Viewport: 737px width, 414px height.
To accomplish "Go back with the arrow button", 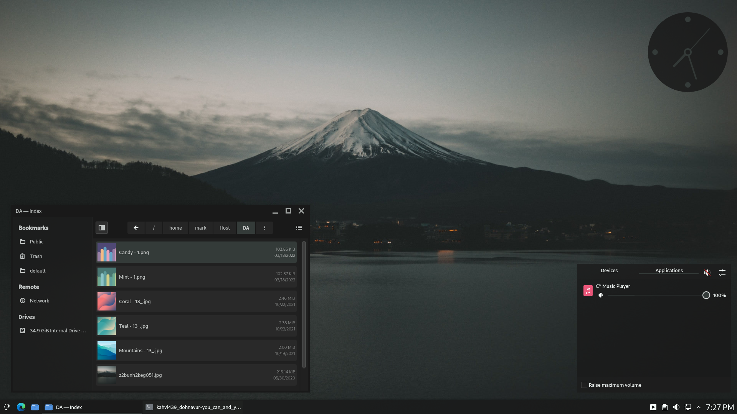I will click(136, 228).
